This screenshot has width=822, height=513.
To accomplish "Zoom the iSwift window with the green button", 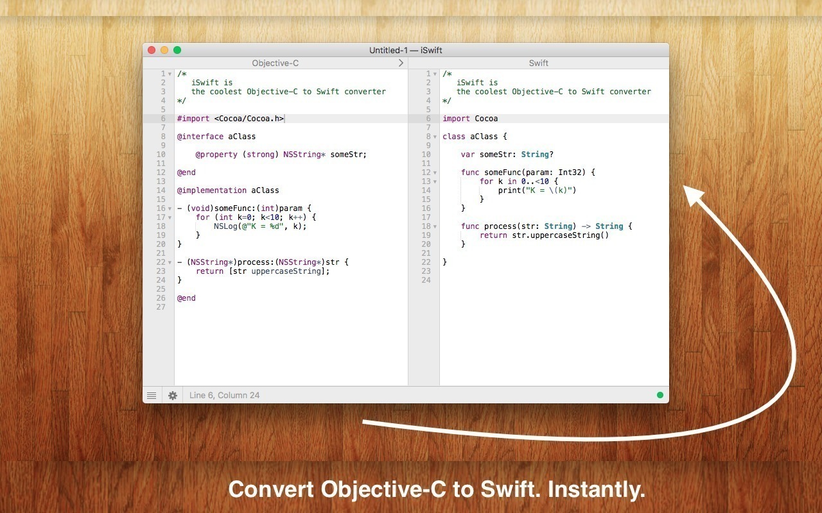I will (x=177, y=50).
